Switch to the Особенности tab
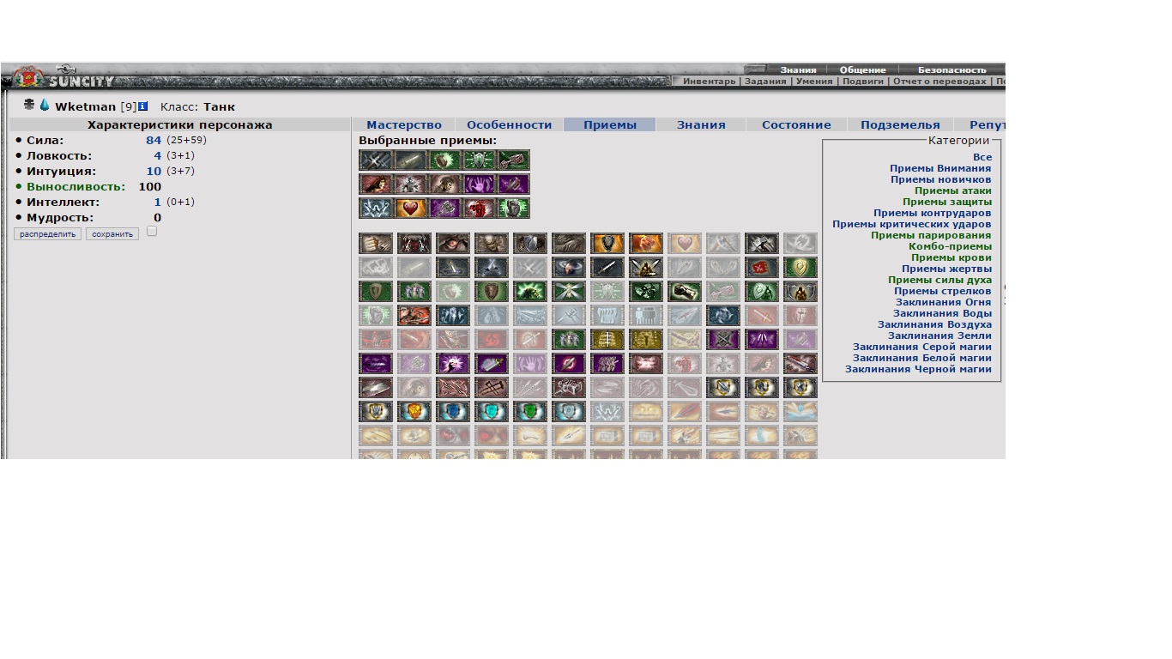 pos(510,125)
